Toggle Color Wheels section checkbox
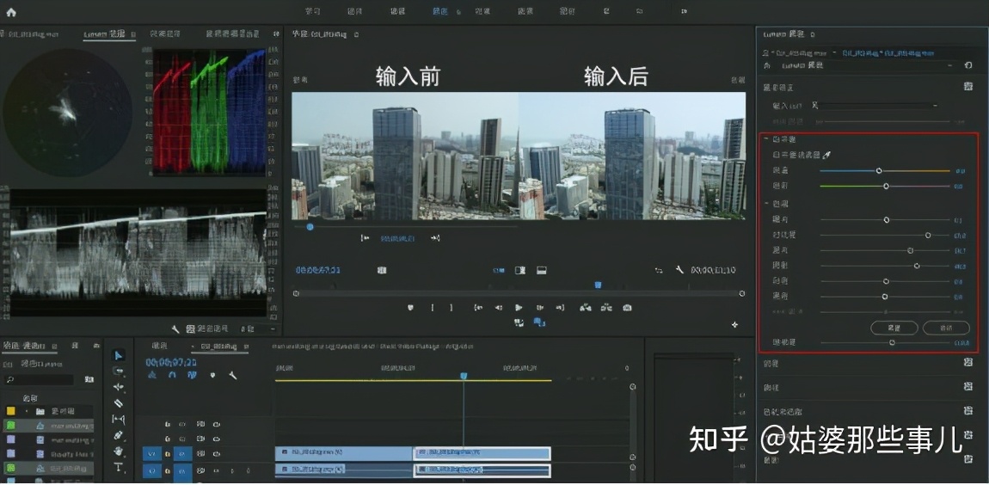The height and width of the screenshot is (485, 989). click(x=968, y=411)
